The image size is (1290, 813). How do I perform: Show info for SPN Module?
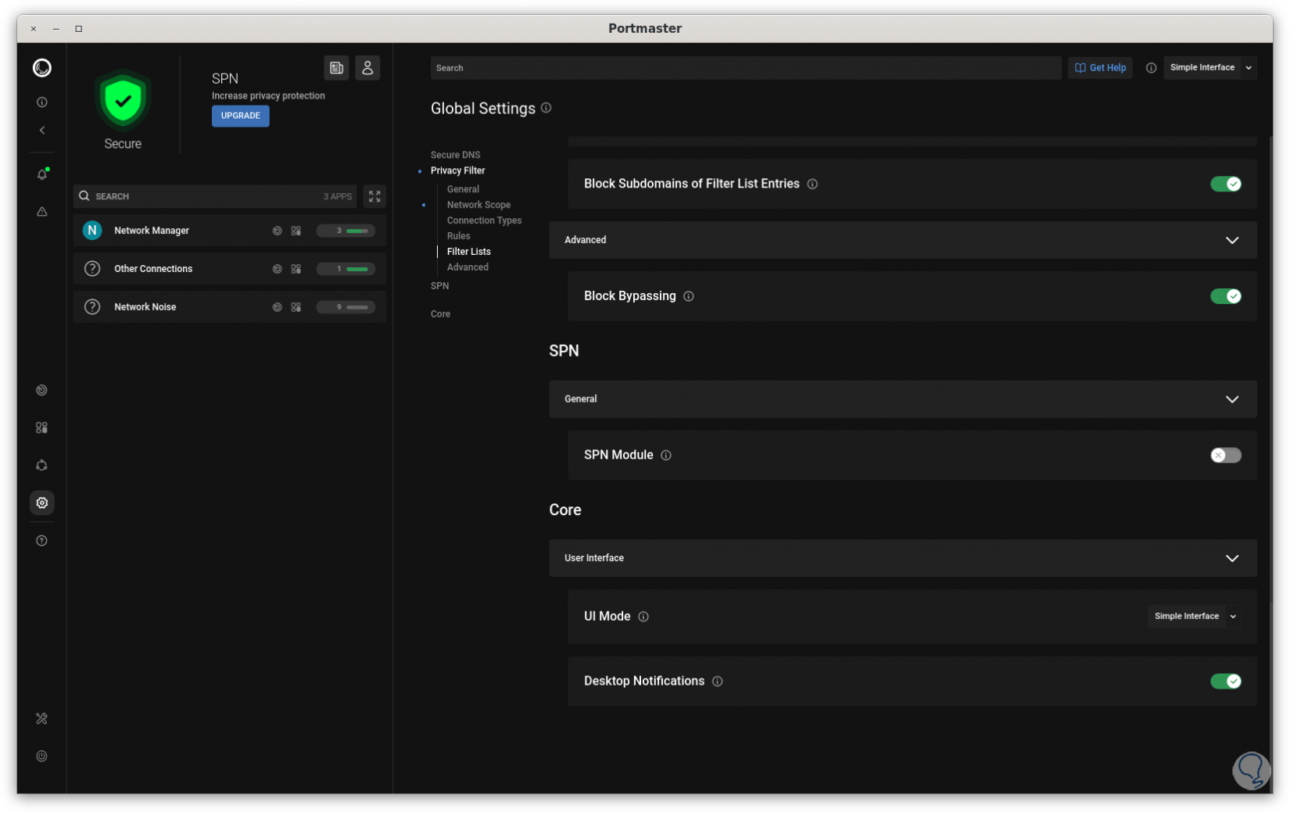666,455
